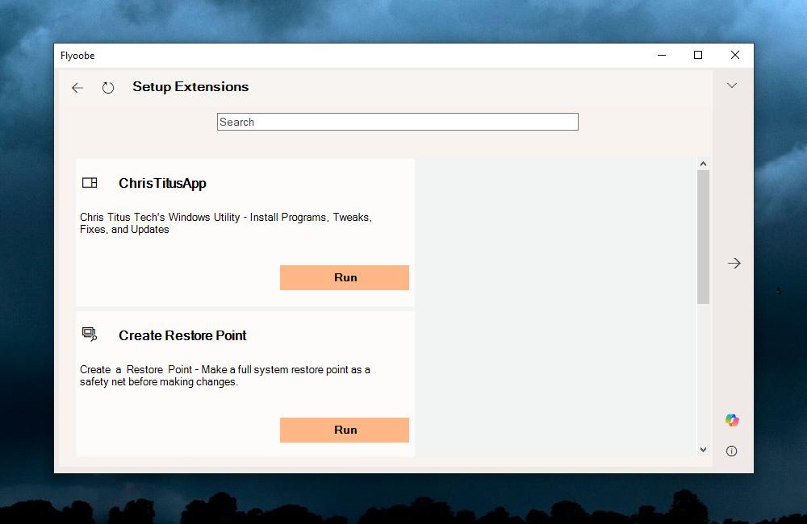This screenshot has width=807, height=524.
Task: Click the restore point safety net description
Action: tap(225, 376)
